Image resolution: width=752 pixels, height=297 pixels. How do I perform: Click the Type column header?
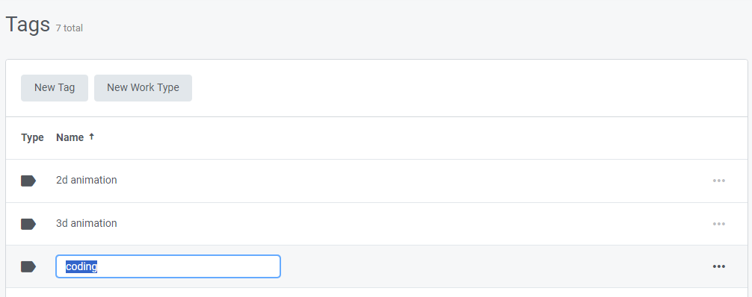33,137
